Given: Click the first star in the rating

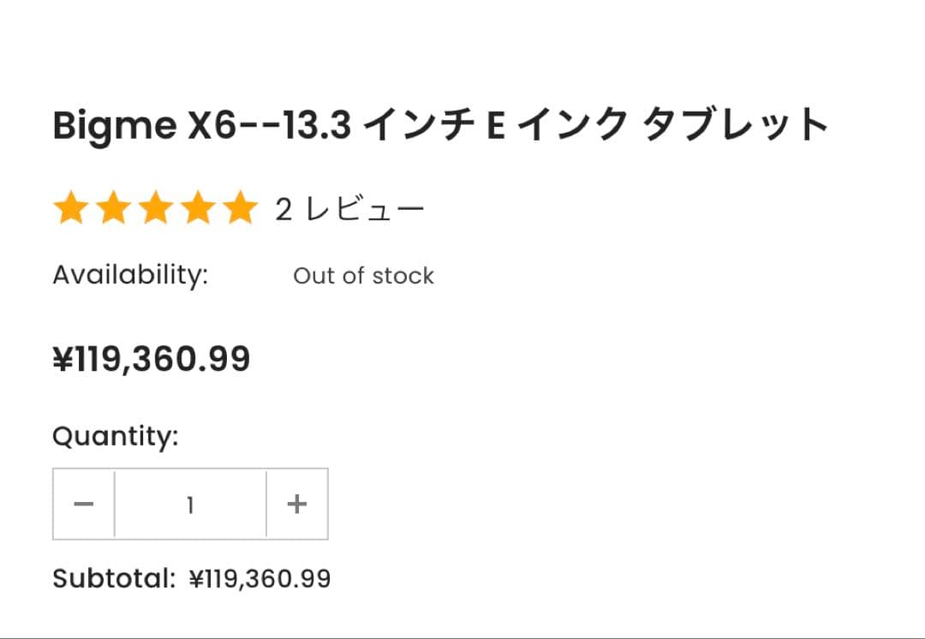Looking at the screenshot, I should click(73, 206).
